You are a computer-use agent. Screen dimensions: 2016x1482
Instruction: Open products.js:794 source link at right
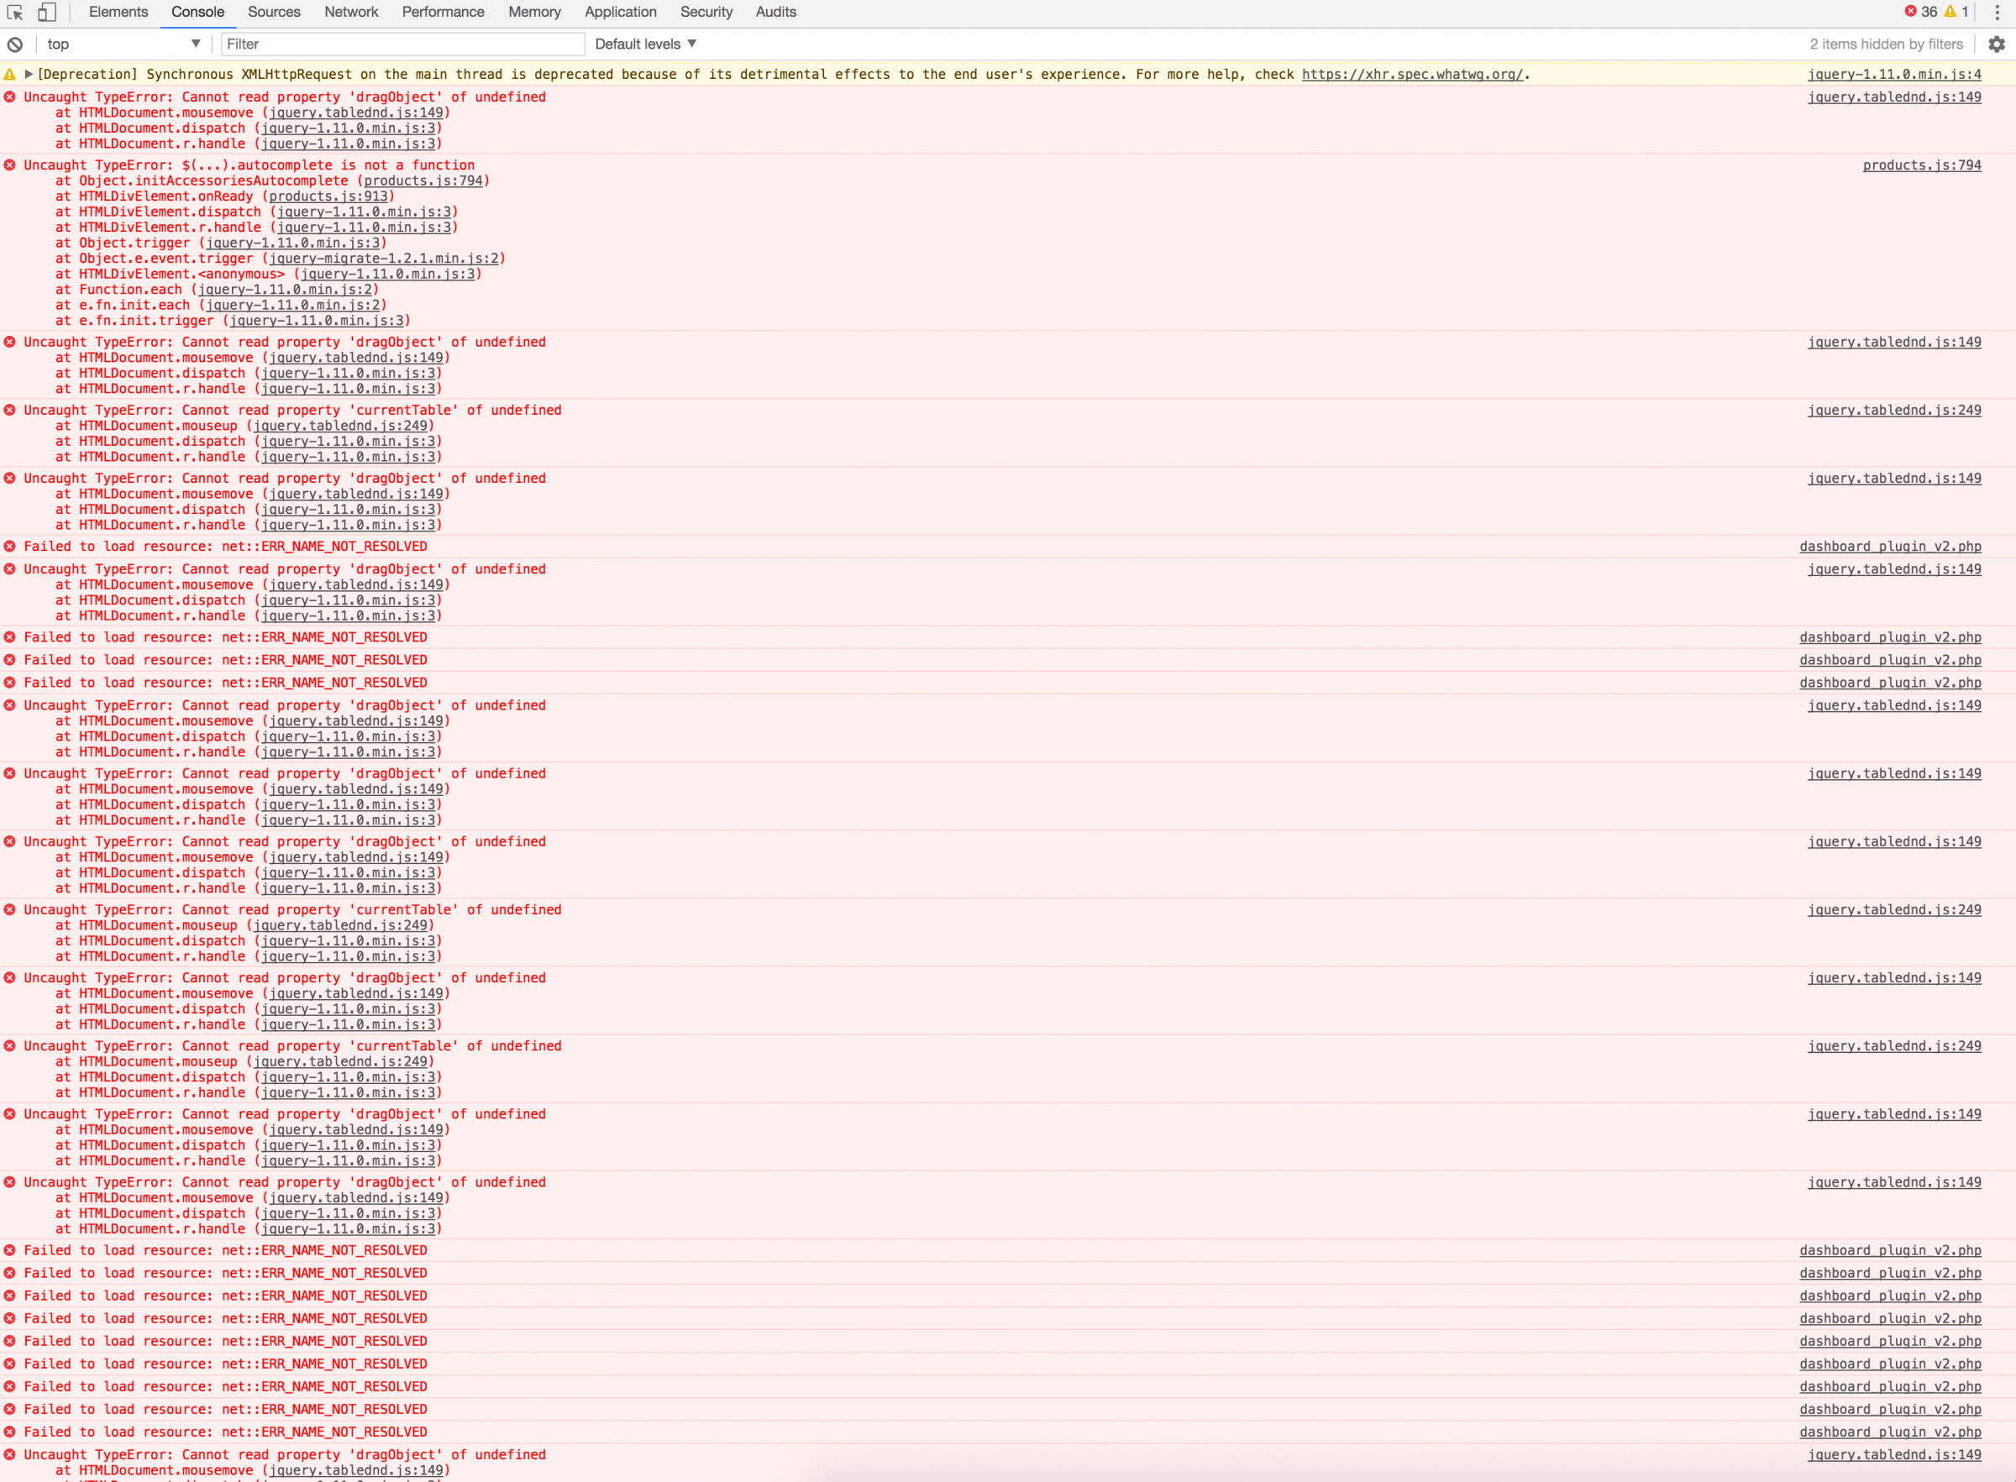1922,165
